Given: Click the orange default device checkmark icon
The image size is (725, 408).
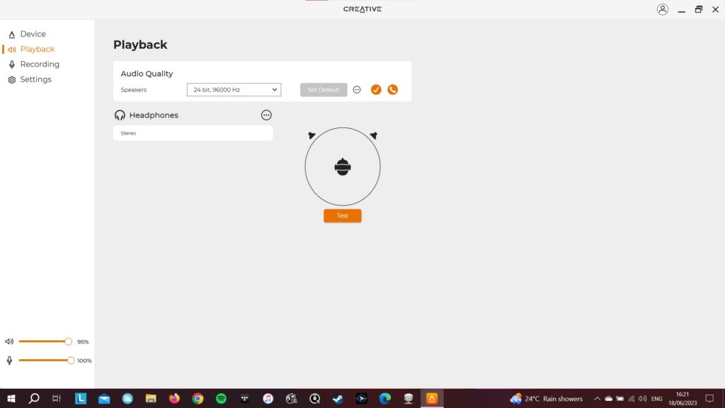Looking at the screenshot, I should 376,90.
